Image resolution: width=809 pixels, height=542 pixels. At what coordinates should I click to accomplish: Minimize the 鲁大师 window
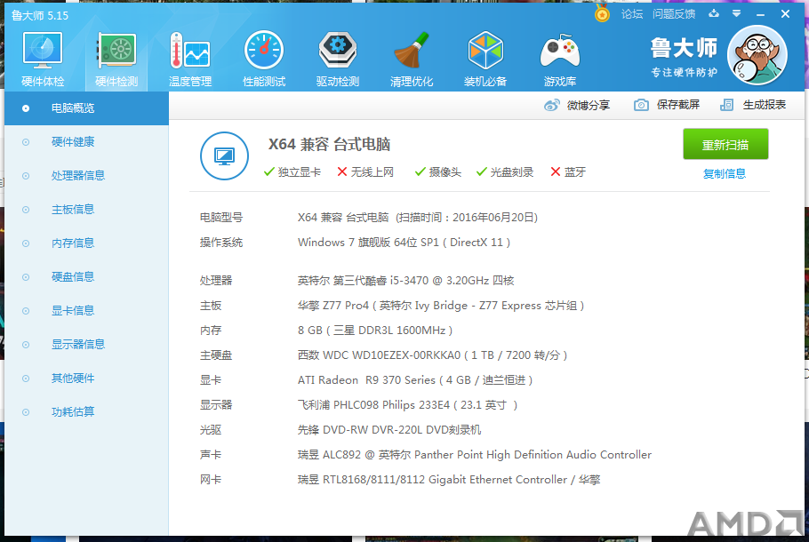coord(760,14)
